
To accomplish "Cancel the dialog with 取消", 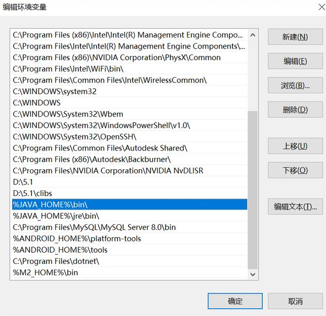I will pos(295,301).
